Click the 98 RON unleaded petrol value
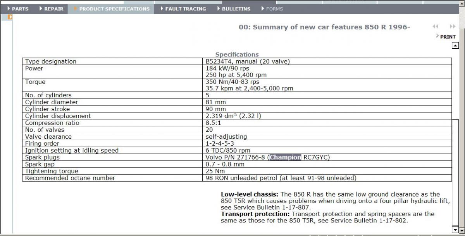This screenshot has height=236, width=465. click(x=281, y=178)
